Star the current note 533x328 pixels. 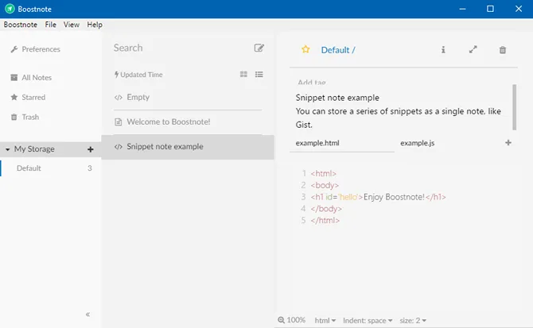click(305, 50)
